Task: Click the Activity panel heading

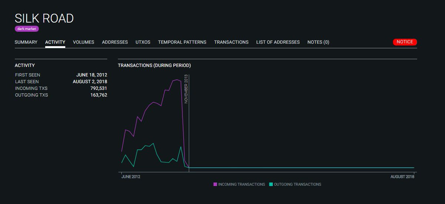Action: [x=25, y=66]
